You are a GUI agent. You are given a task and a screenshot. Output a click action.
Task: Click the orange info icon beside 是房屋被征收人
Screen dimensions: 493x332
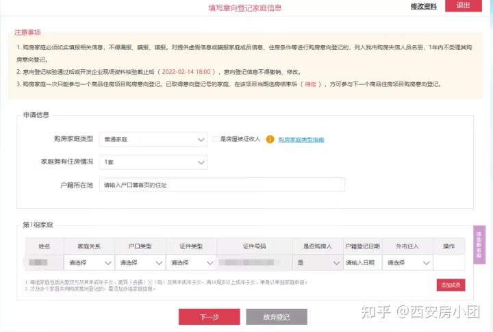(x=270, y=139)
